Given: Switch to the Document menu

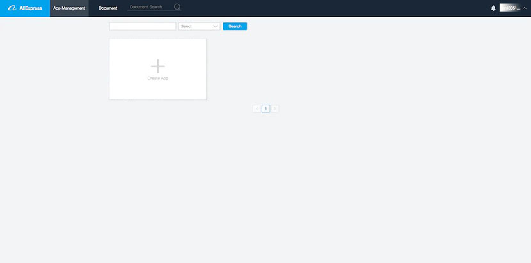Looking at the screenshot, I should click(x=107, y=8).
